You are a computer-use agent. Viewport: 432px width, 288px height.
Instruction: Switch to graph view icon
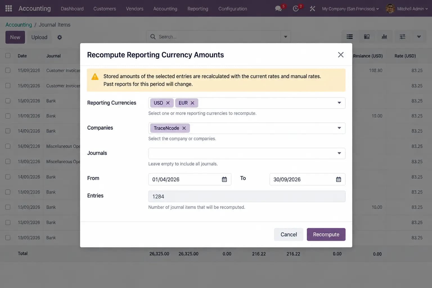click(x=384, y=37)
